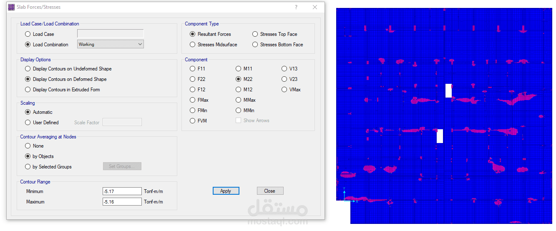Image resolution: width=556 pixels, height=231 pixels.
Task: Select Stresses Top Face component type
Action: coord(255,34)
